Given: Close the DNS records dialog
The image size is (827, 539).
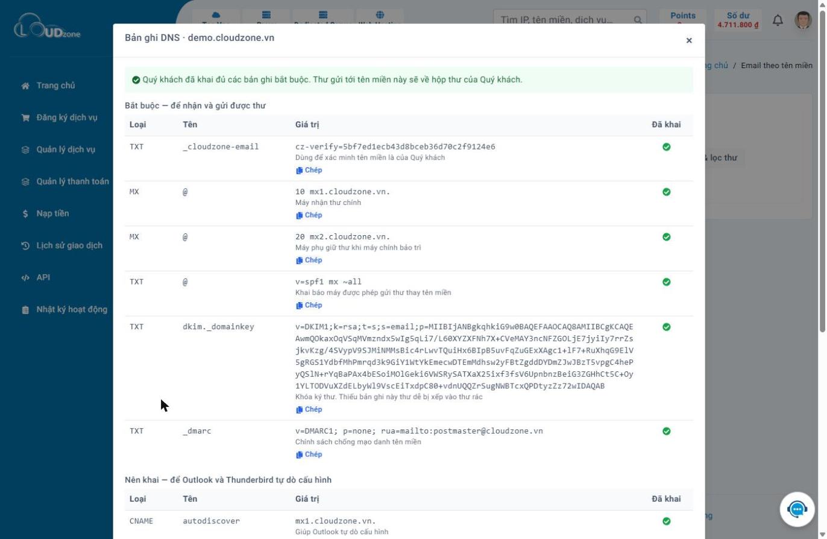Looking at the screenshot, I should 689,40.
